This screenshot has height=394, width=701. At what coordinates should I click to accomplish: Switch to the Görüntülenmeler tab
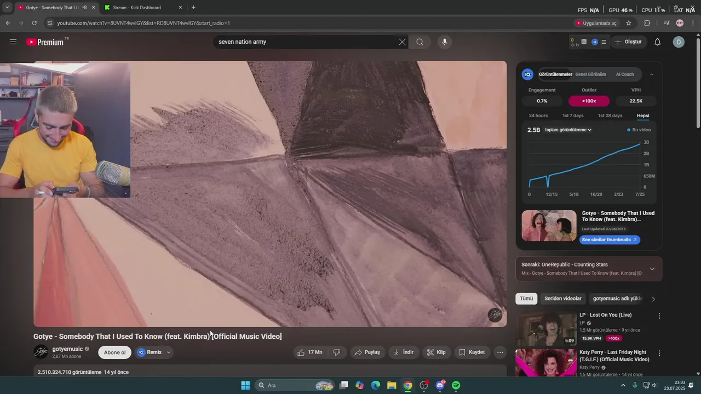555,74
